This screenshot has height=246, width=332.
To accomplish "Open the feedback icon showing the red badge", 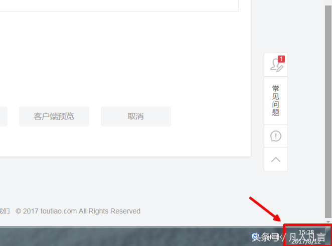I will click(x=276, y=64).
